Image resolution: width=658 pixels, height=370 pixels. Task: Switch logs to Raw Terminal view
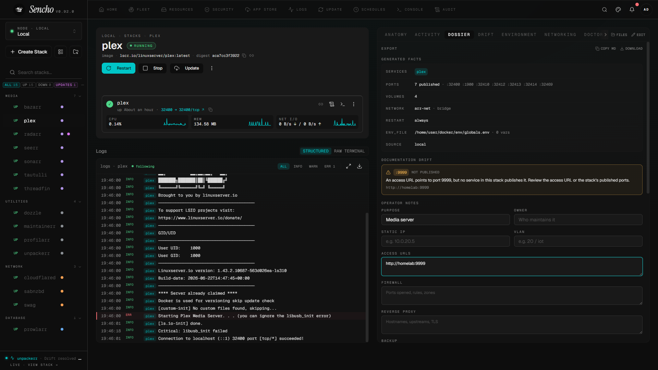349,151
